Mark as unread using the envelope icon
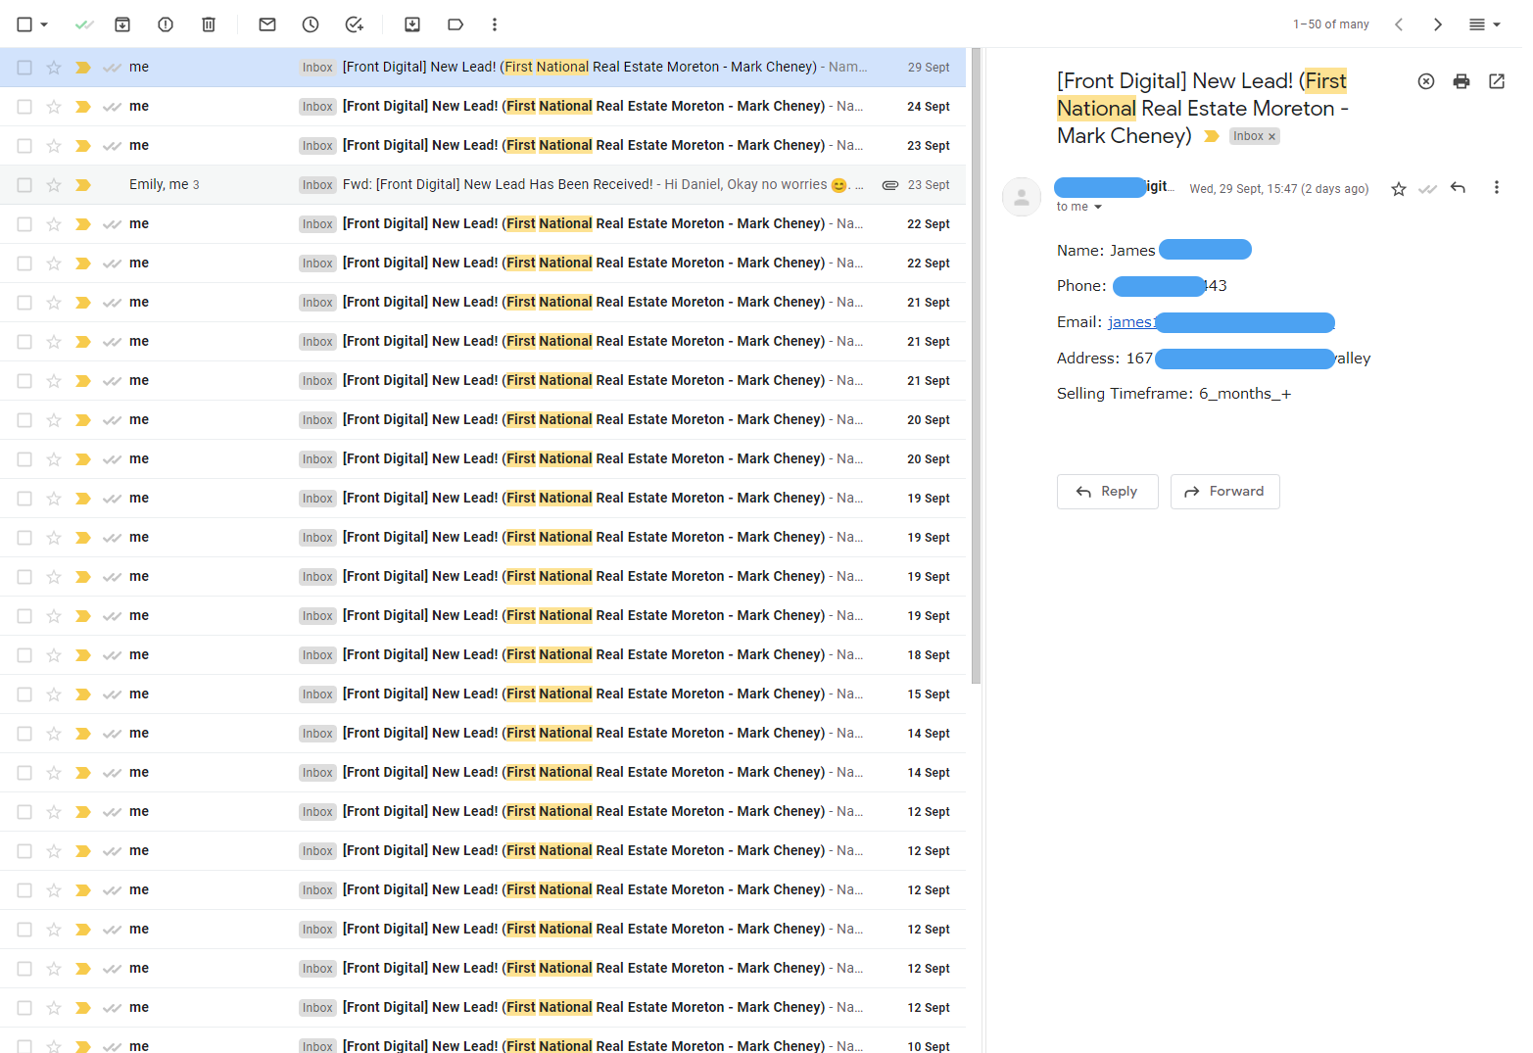The image size is (1533, 1053). click(267, 24)
